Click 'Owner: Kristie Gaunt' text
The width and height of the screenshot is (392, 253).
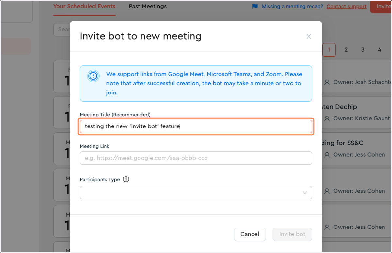pos(362,118)
